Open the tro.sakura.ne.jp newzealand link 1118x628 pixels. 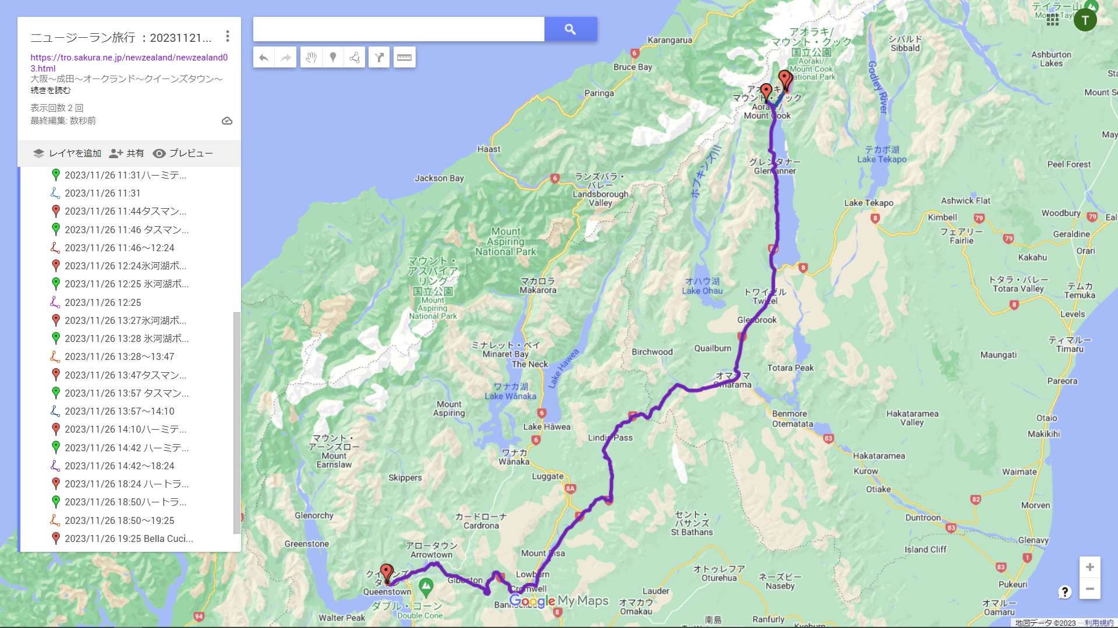click(129, 63)
